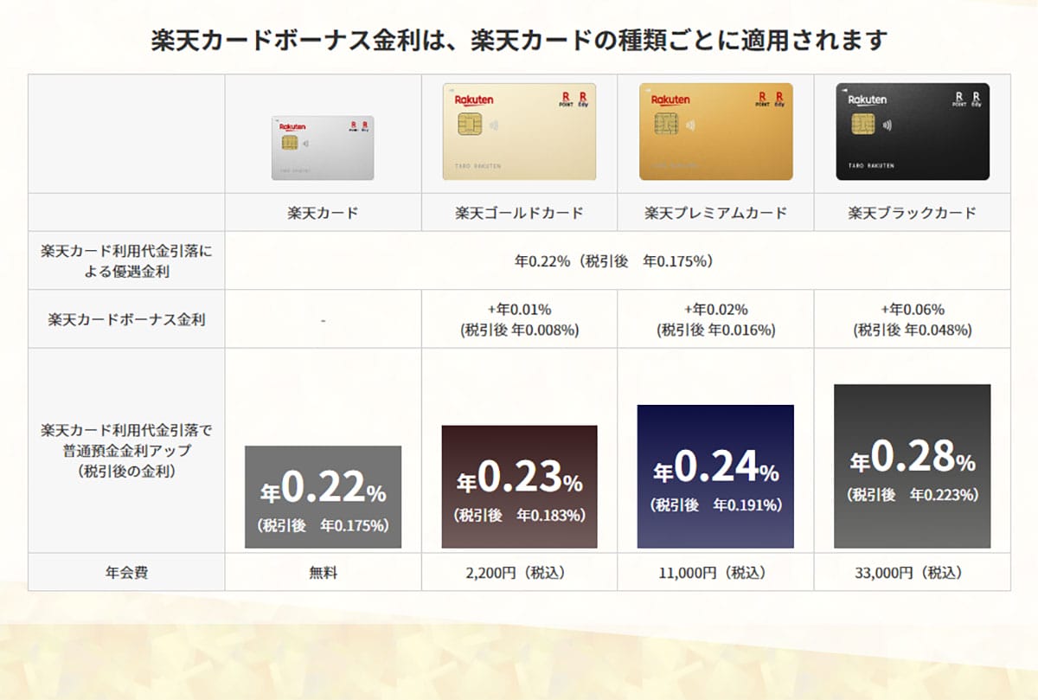
Task: Click the 2,200円（税込）annual fee cell
Action: point(519,572)
